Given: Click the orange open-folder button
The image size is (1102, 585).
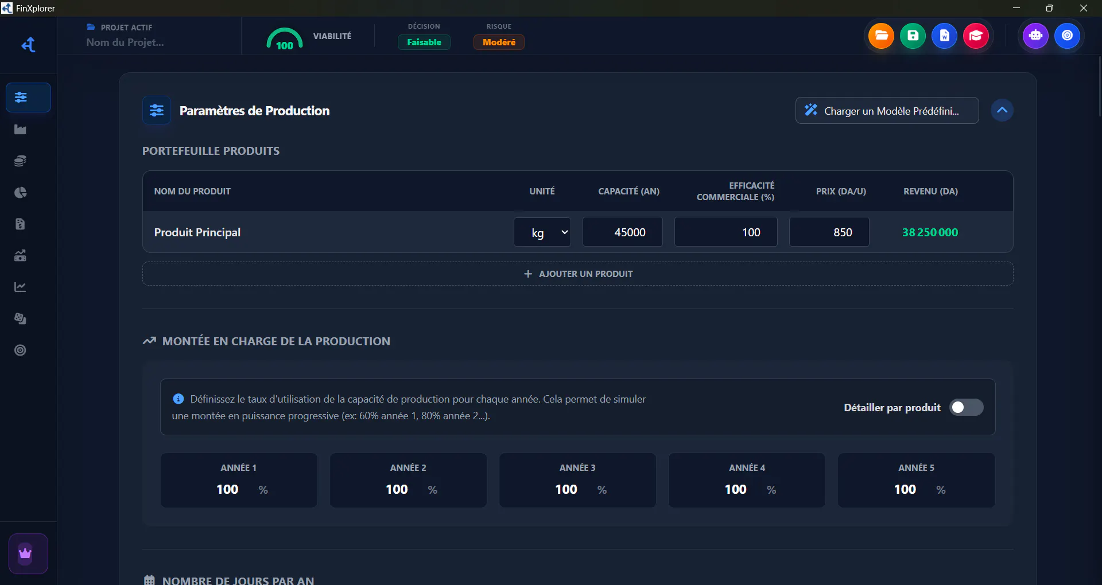Looking at the screenshot, I should (881, 36).
